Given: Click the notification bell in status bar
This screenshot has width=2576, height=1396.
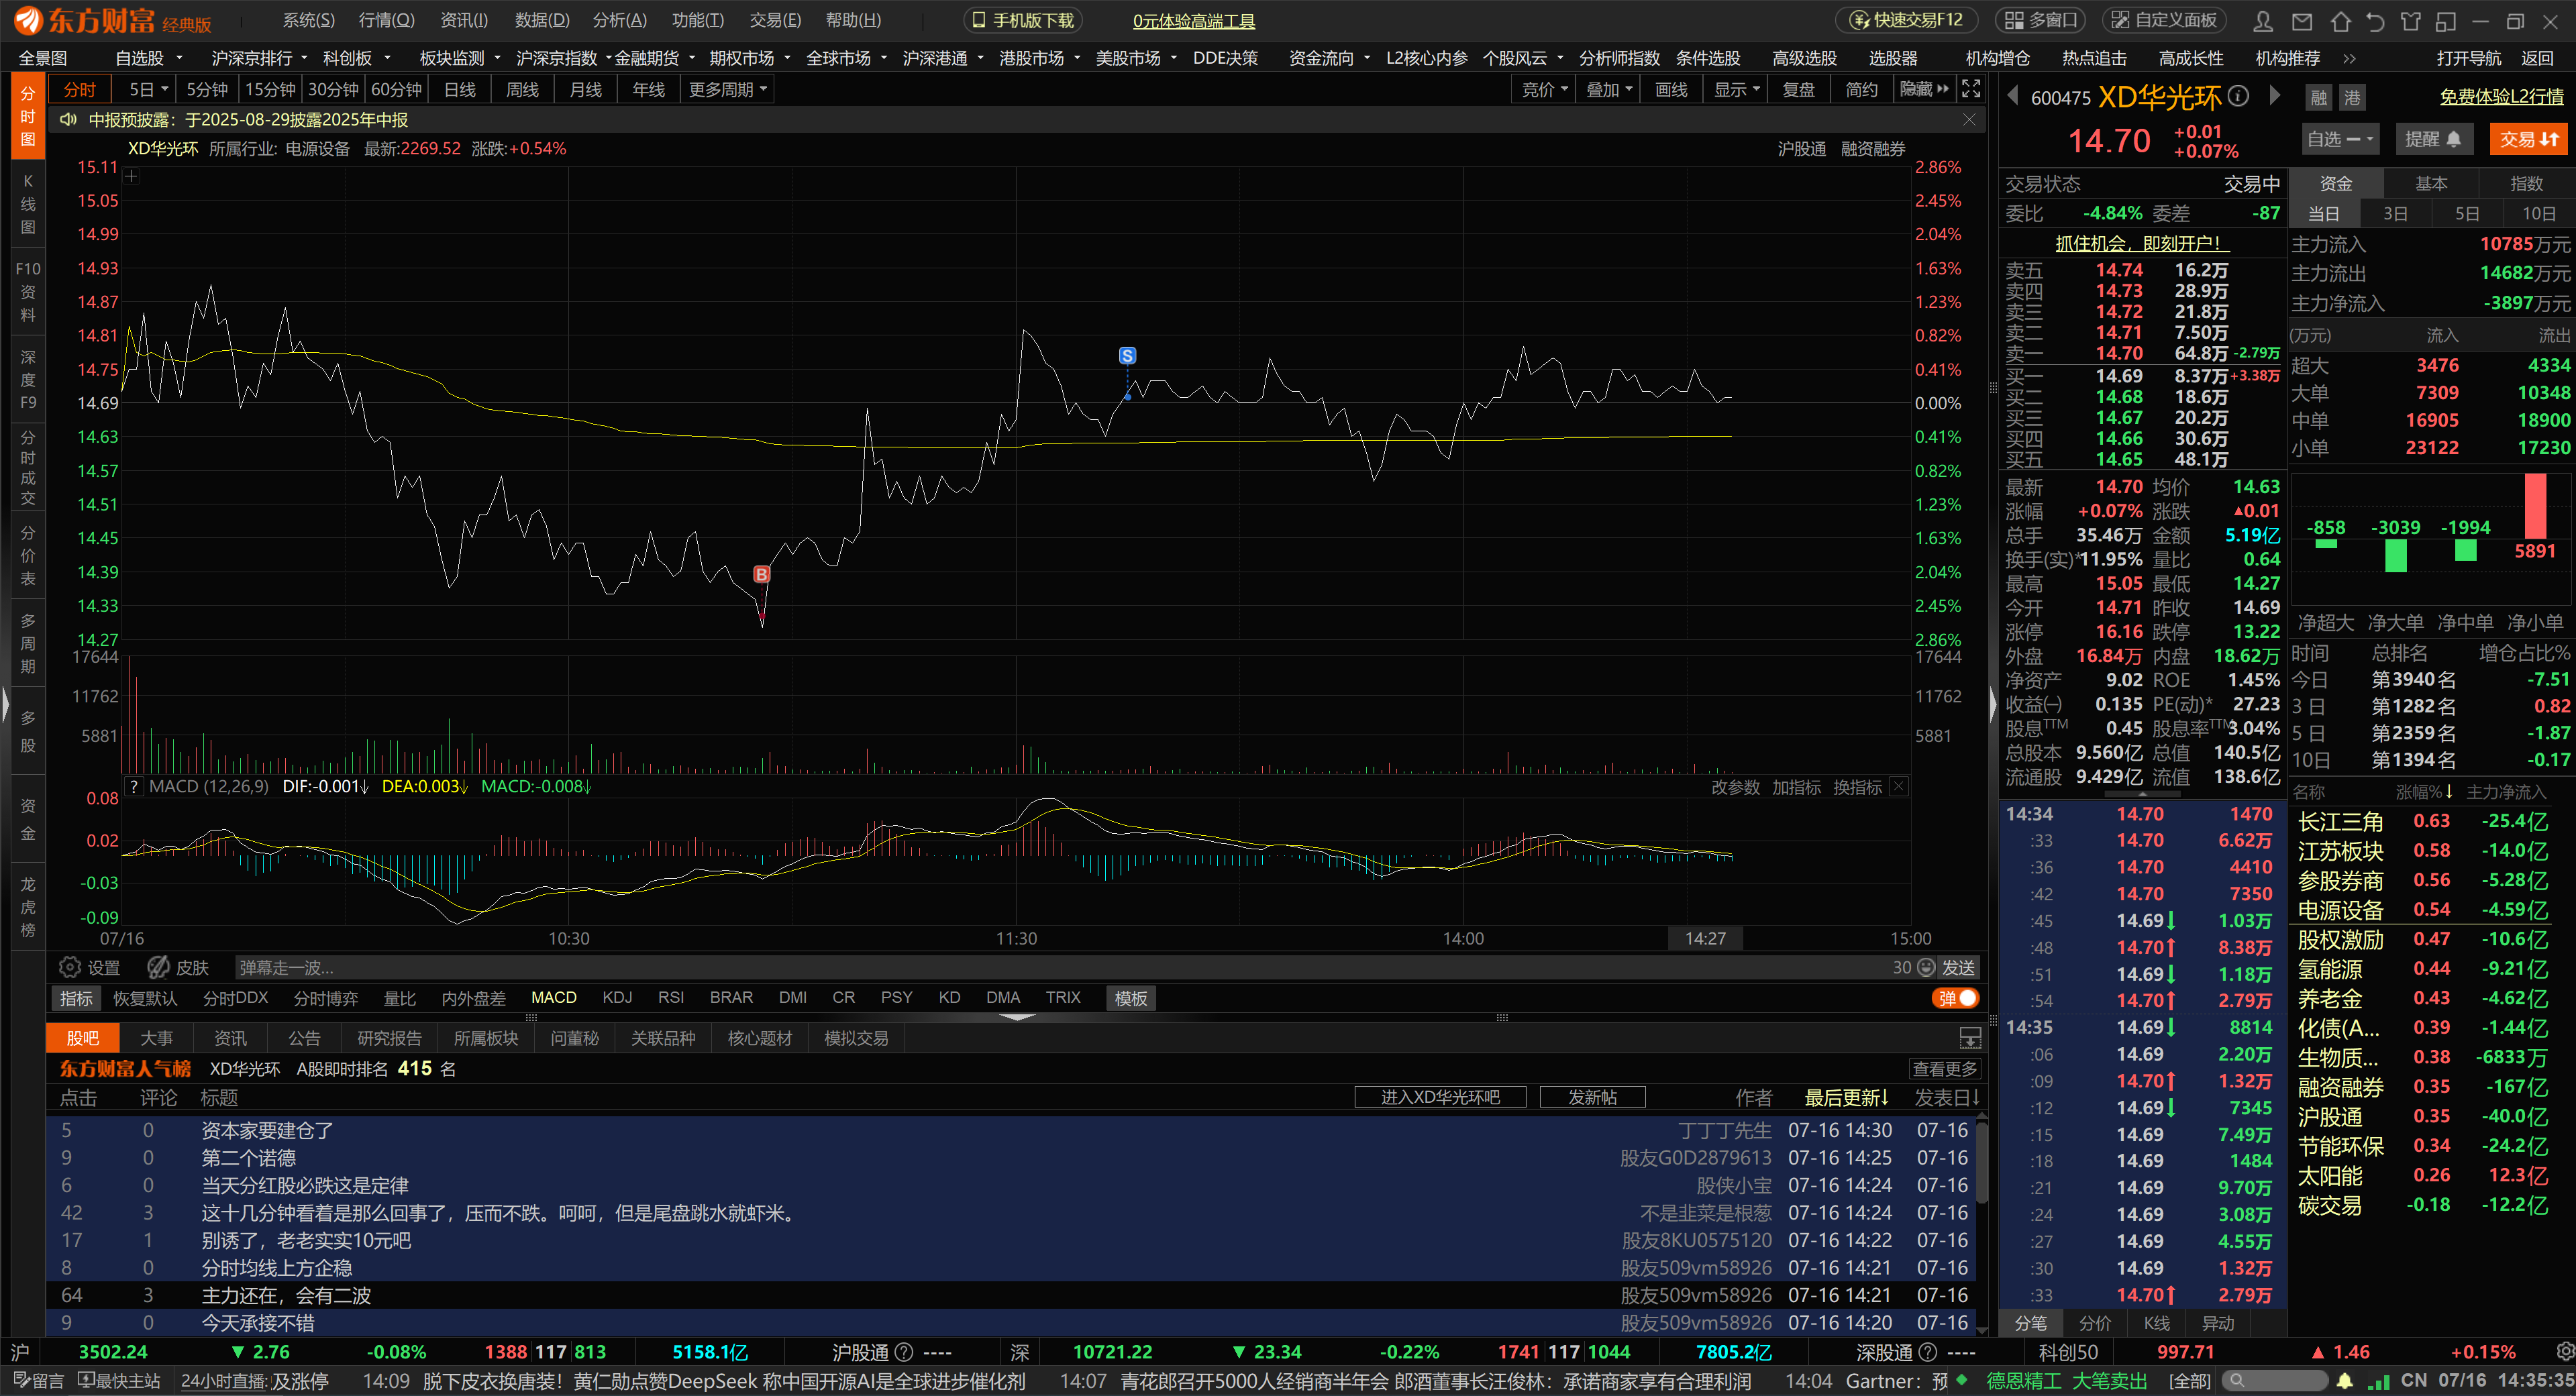Looking at the screenshot, I should pos(2344,1381).
